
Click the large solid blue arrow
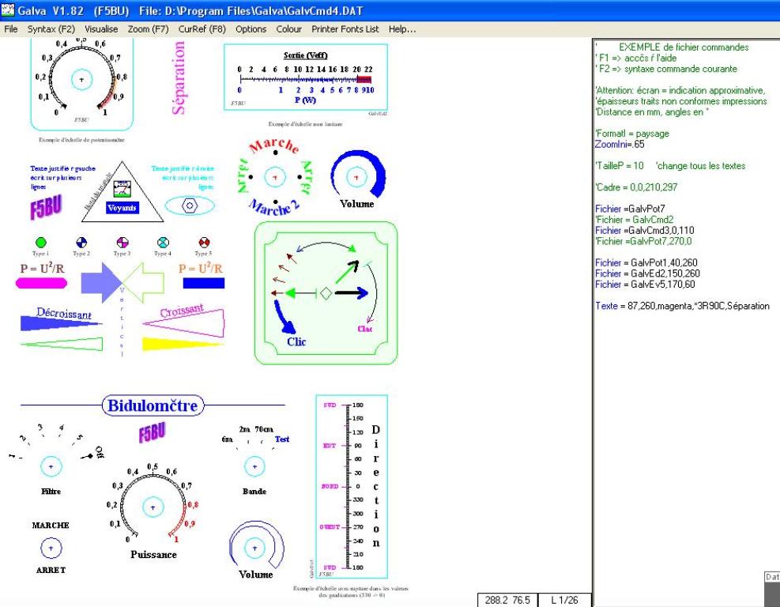click(x=99, y=281)
